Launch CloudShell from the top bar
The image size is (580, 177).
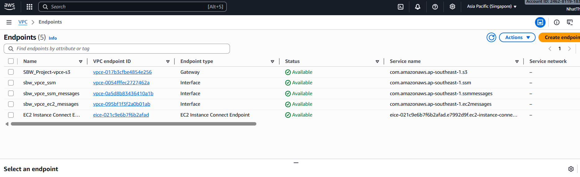click(x=401, y=7)
